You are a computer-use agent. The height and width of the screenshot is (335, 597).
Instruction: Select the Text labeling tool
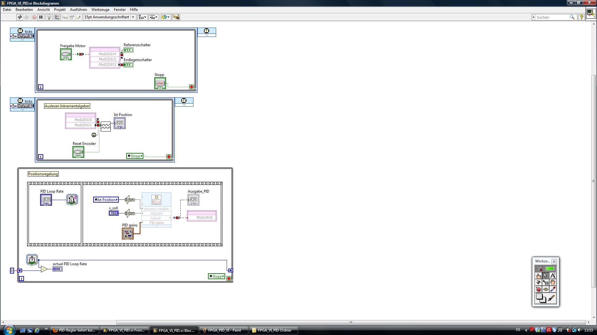[x=553, y=276]
